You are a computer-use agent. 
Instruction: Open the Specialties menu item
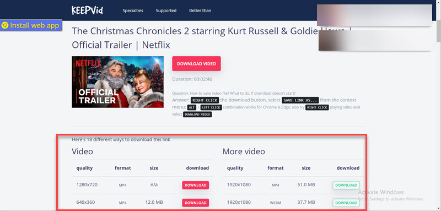click(133, 10)
